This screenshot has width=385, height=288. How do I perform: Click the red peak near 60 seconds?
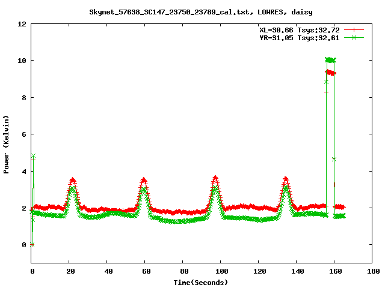coord(144,179)
